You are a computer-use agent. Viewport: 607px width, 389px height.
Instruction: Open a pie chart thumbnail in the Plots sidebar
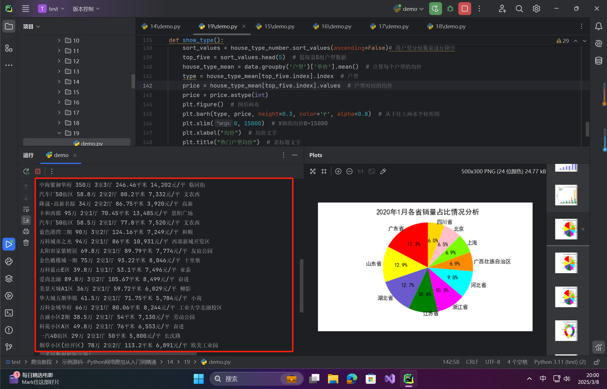click(567, 229)
